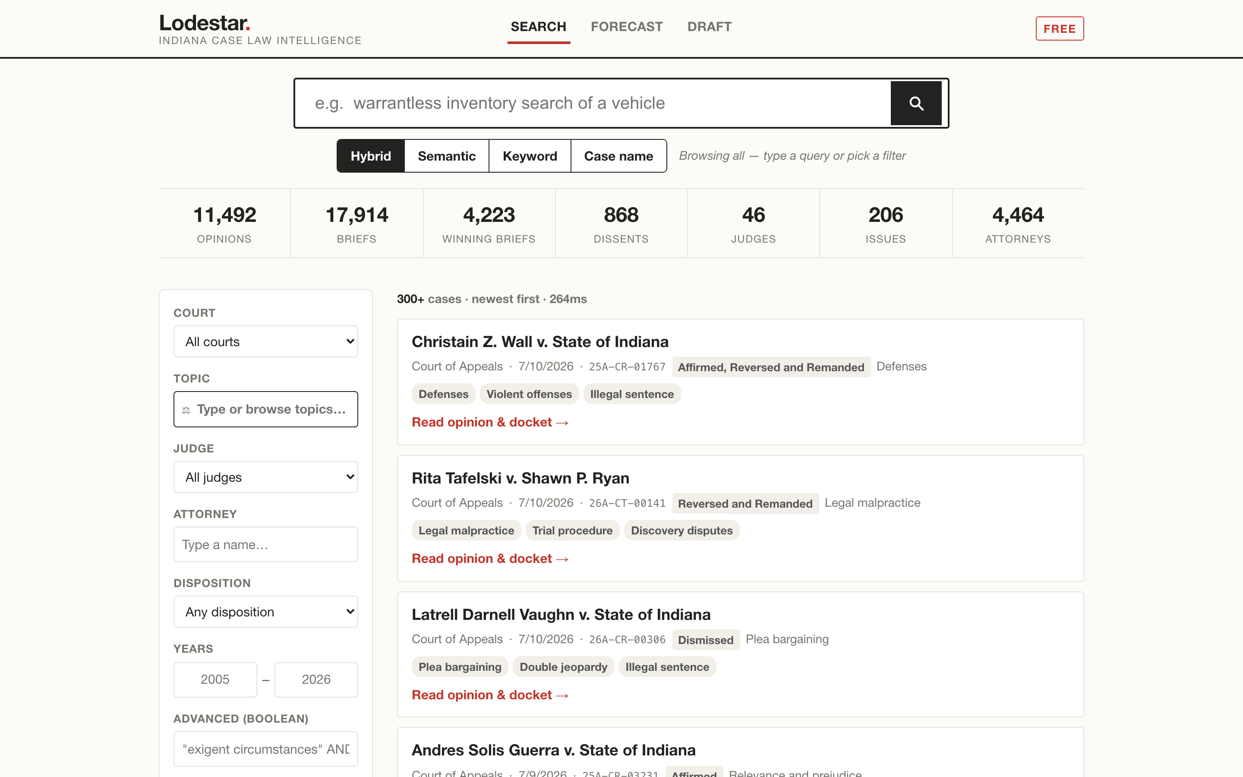Click the magnifier search button

916,103
